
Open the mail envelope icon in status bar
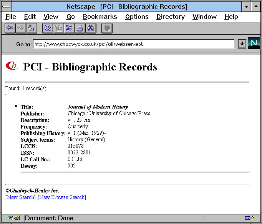click(x=247, y=218)
